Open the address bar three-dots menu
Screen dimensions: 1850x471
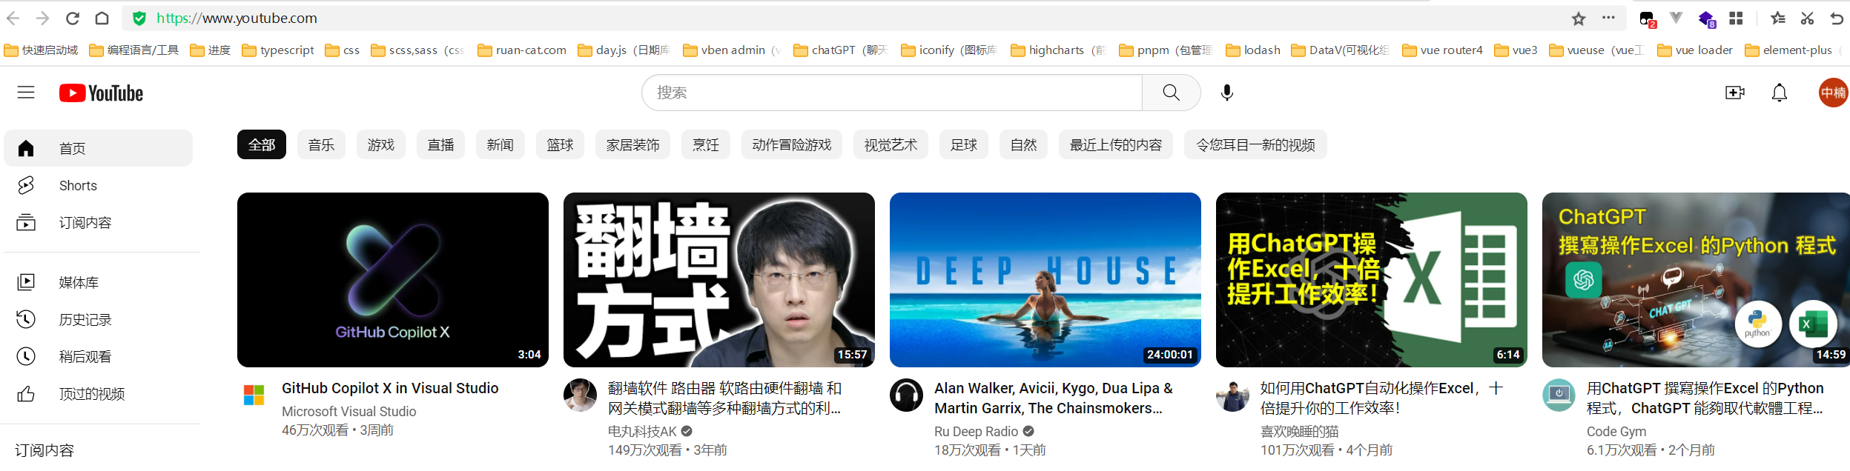click(x=1608, y=18)
